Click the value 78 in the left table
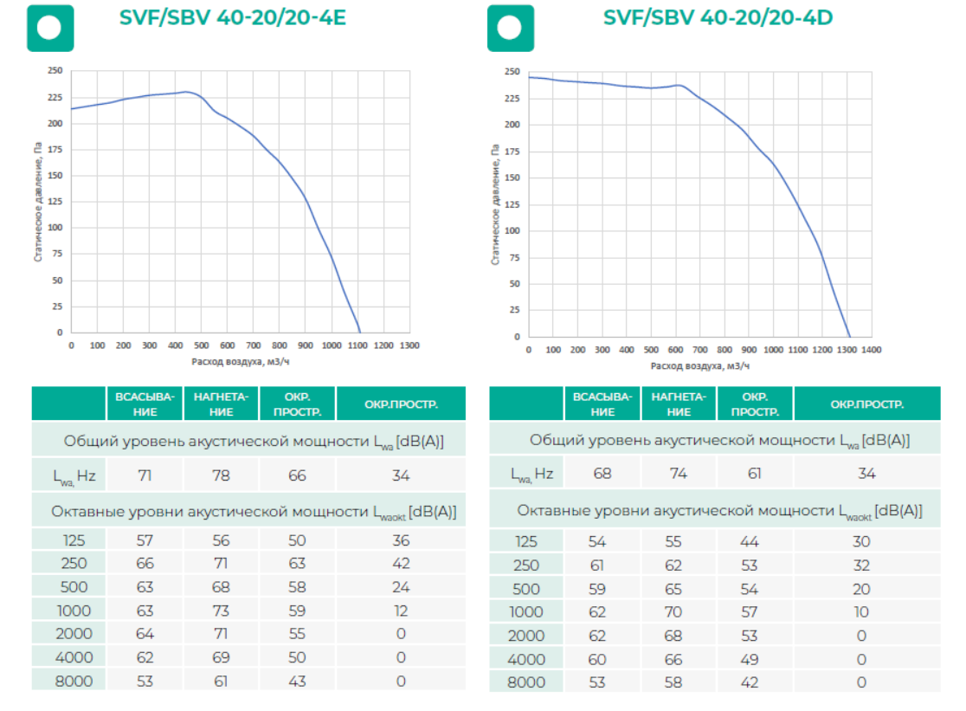The image size is (966, 711). [222, 475]
